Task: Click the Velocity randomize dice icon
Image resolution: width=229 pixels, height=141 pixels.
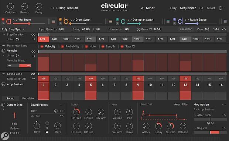Action: point(3,51)
